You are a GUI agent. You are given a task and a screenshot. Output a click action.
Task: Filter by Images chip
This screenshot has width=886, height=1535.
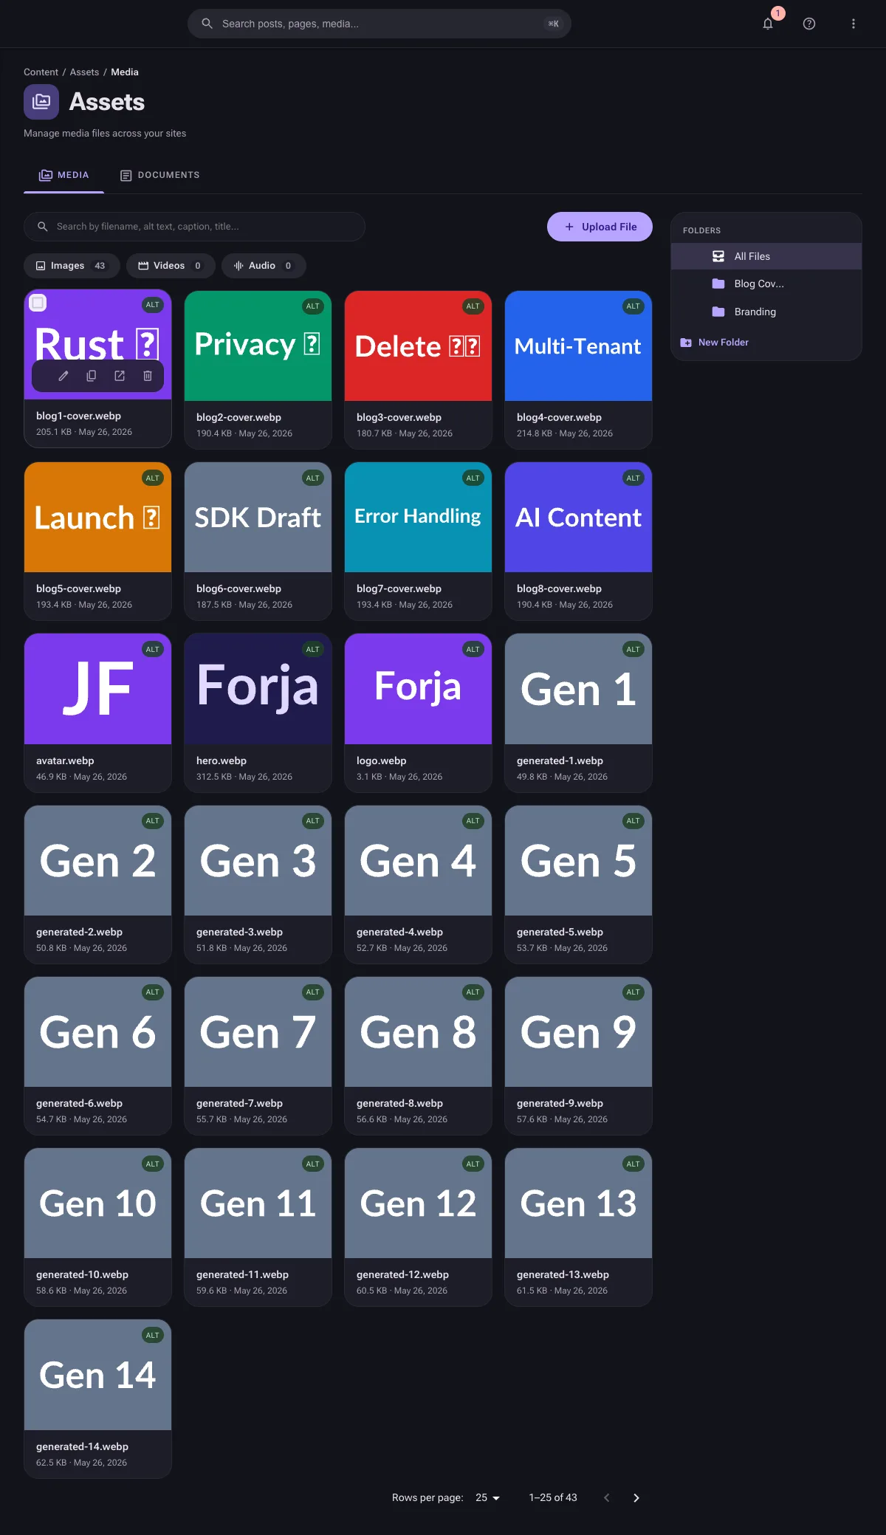click(72, 266)
